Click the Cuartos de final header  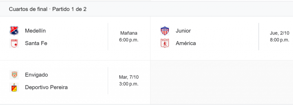click(28, 9)
